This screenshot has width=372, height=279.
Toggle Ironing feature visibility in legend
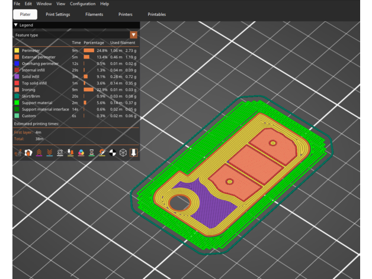[28, 90]
